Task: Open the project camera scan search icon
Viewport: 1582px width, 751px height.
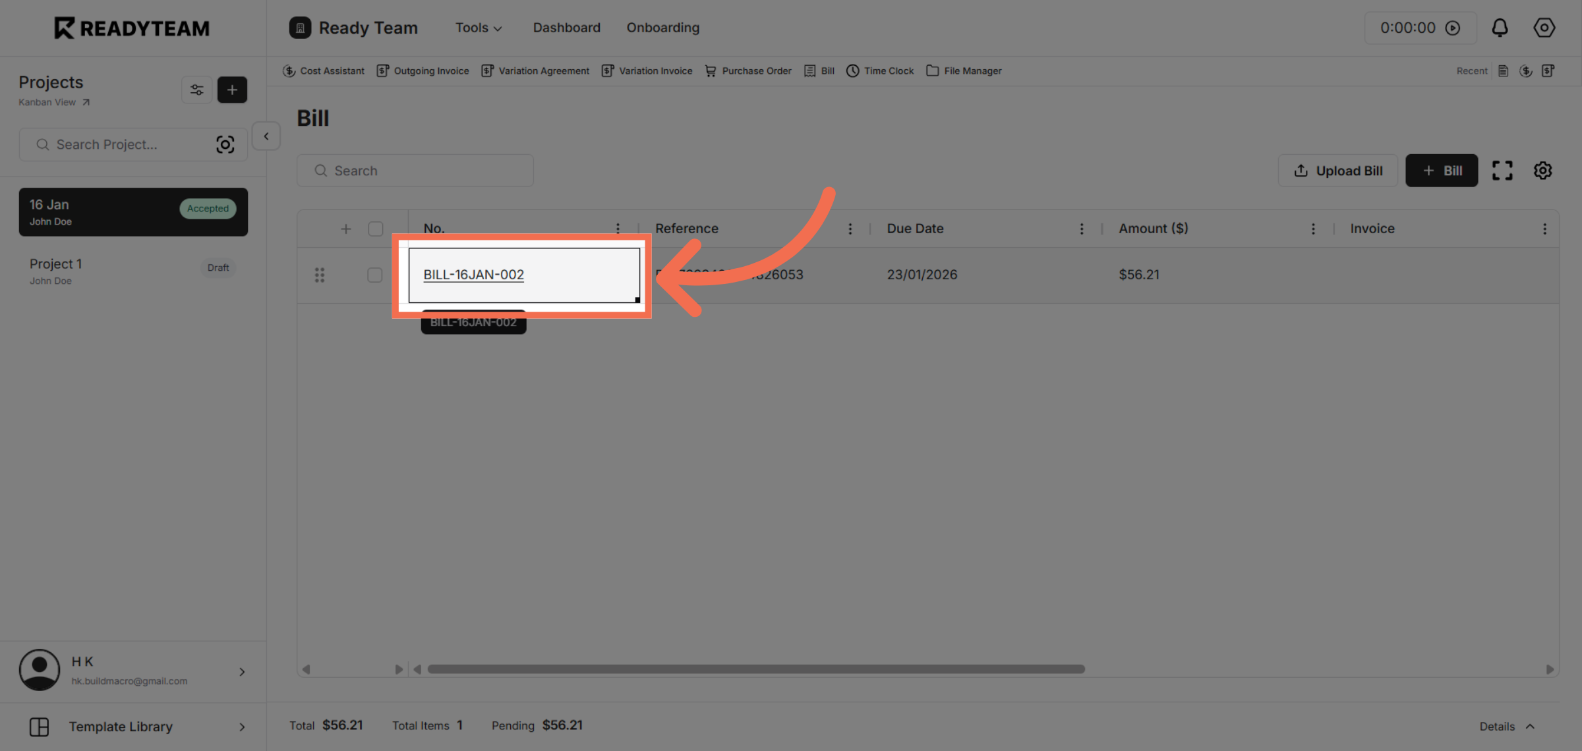Action: (225, 144)
